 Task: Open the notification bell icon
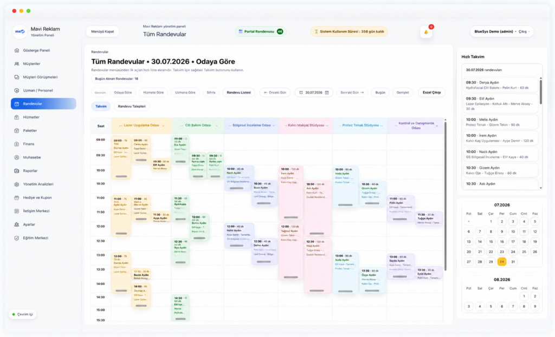point(426,32)
